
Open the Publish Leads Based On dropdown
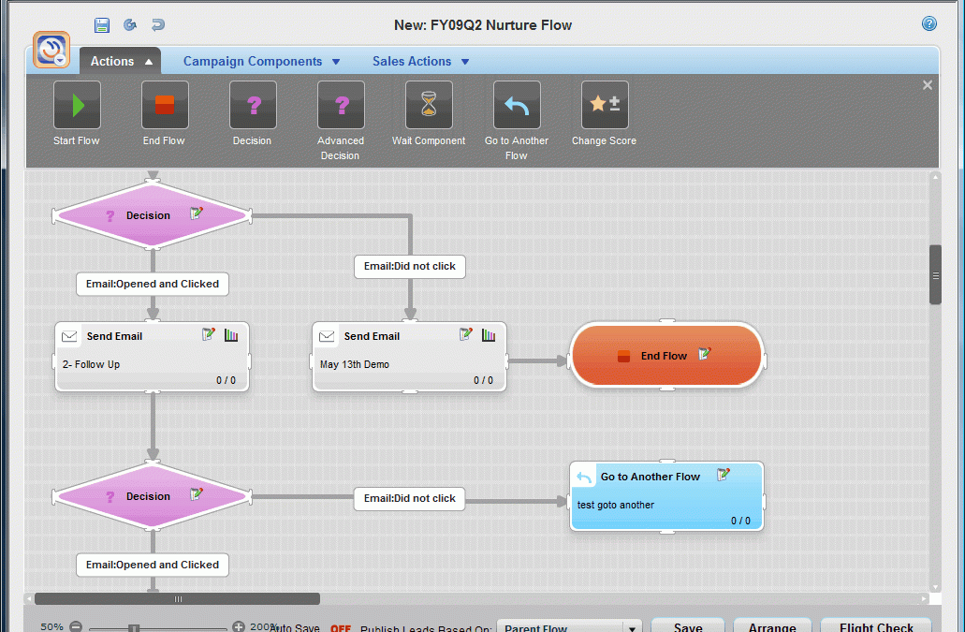coord(569,627)
